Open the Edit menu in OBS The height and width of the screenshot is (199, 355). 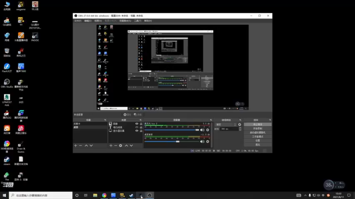click(88, 21)
